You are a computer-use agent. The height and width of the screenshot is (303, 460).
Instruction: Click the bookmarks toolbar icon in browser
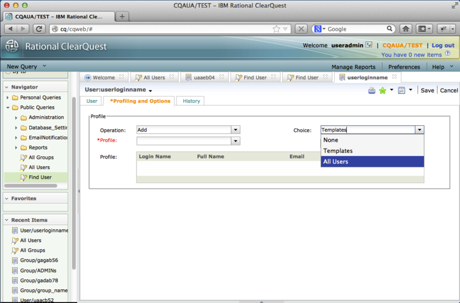click(x=424, y=29)
